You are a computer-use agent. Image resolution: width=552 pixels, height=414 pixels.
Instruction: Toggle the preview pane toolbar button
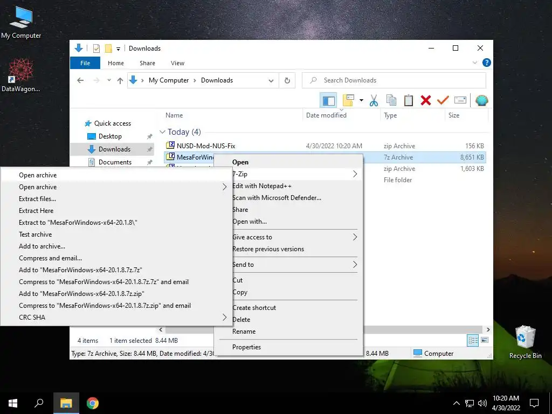tap(328, 101)
